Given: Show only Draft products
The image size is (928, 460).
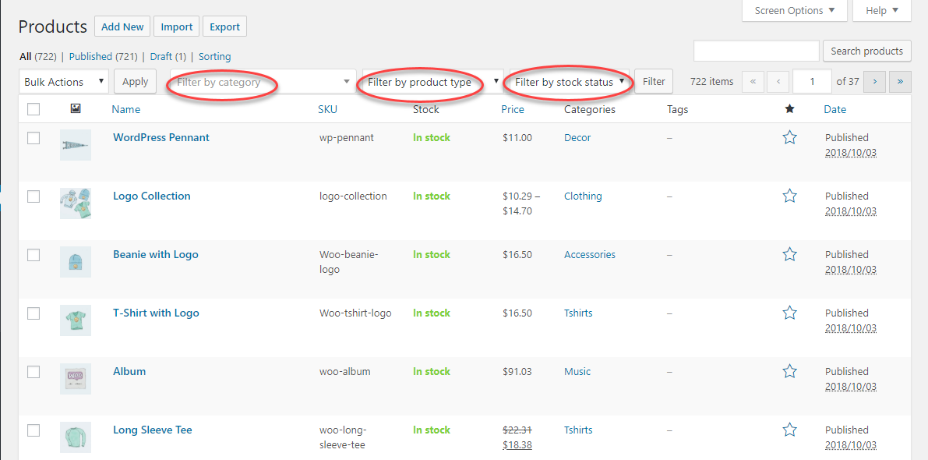Looking at the screenshot, I should 161,57.
